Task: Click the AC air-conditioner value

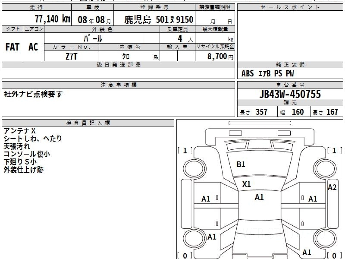Action: tap(33, 47)
